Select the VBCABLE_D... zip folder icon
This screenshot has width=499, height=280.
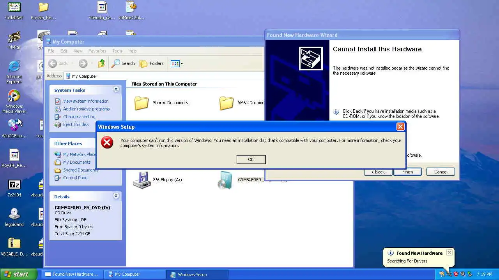14,247
